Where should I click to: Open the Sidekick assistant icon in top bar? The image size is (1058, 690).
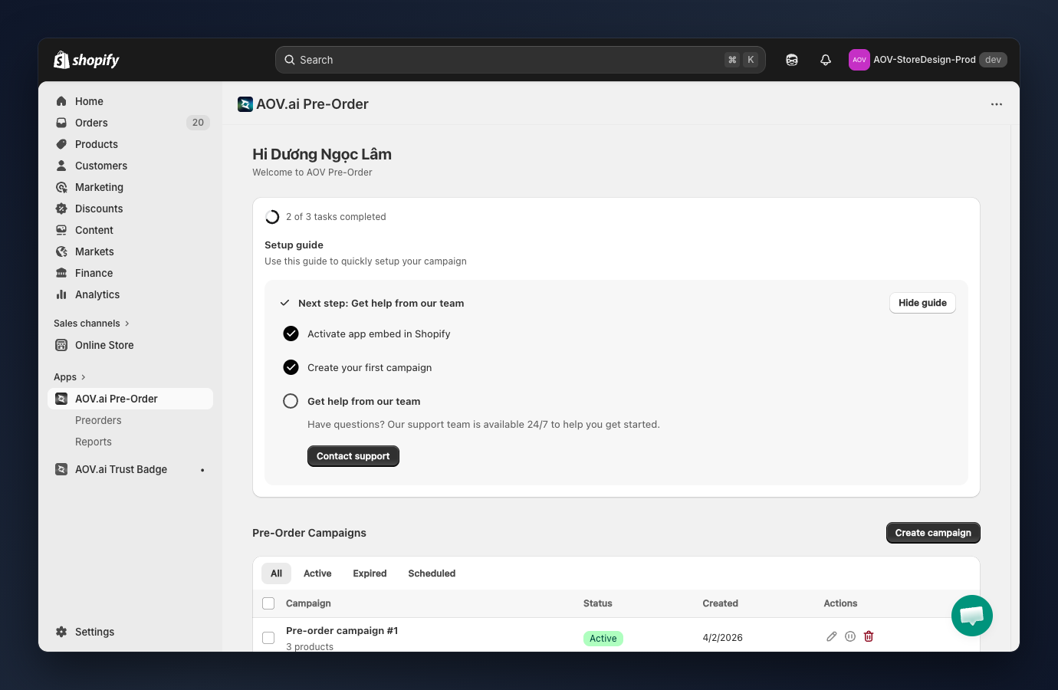coord(792,60)
